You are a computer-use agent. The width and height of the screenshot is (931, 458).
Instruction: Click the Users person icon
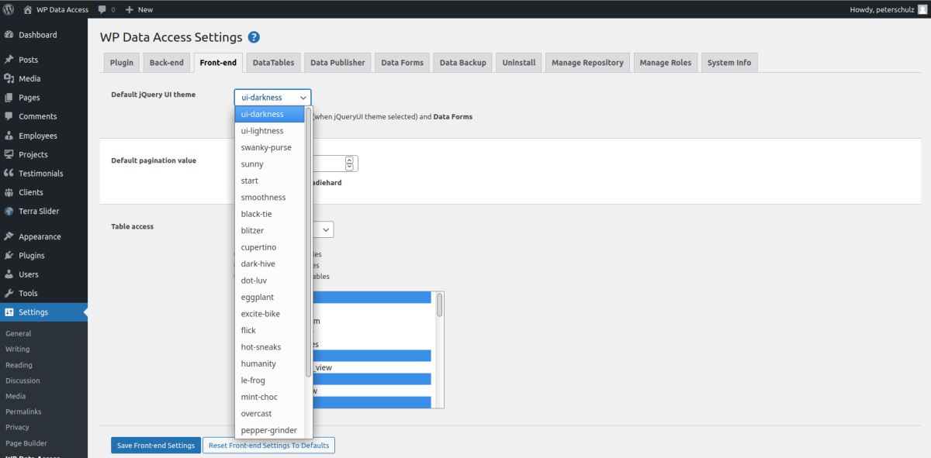click(x=9, y=274)
